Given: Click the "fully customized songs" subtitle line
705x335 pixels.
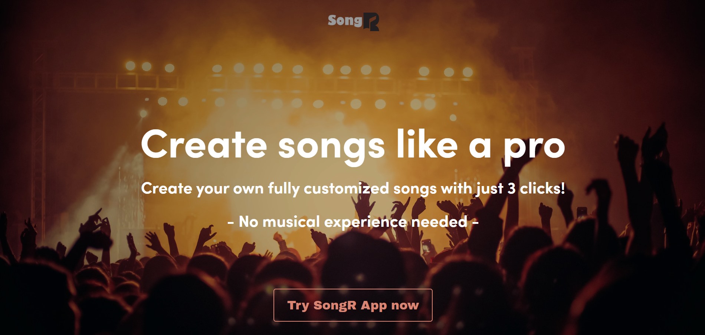Looking at the screenshot, I should (x=353, y=189).
